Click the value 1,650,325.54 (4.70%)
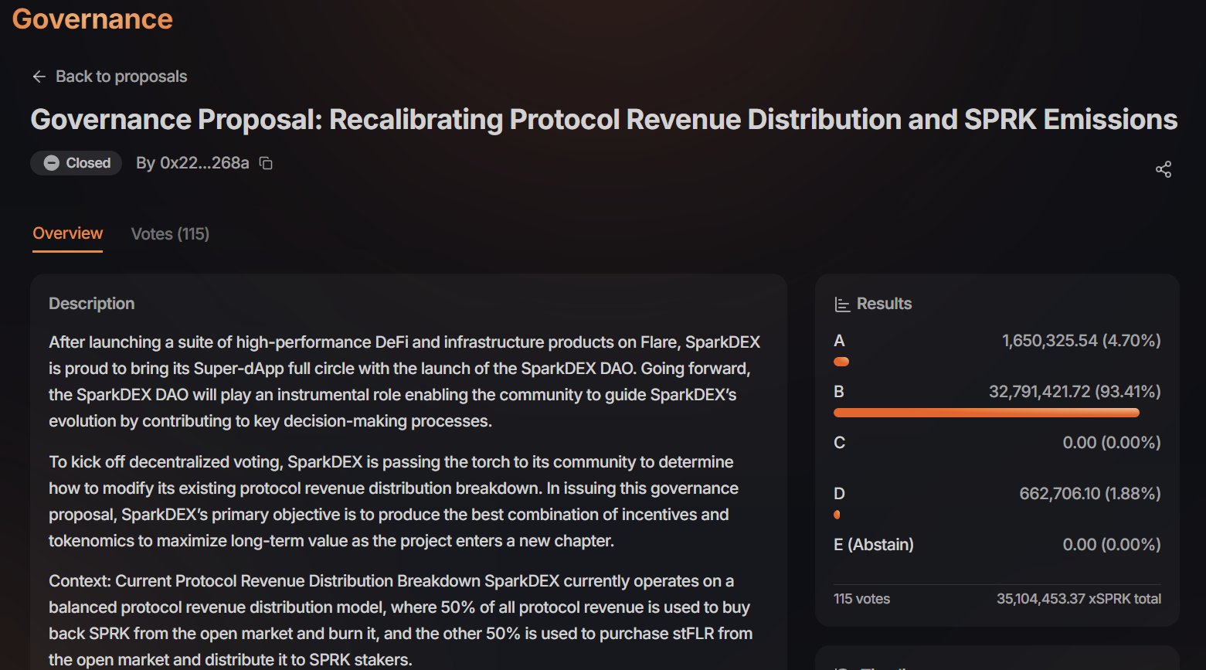The width and height of the screenshot is (1206, 670). pos(1082,341)
